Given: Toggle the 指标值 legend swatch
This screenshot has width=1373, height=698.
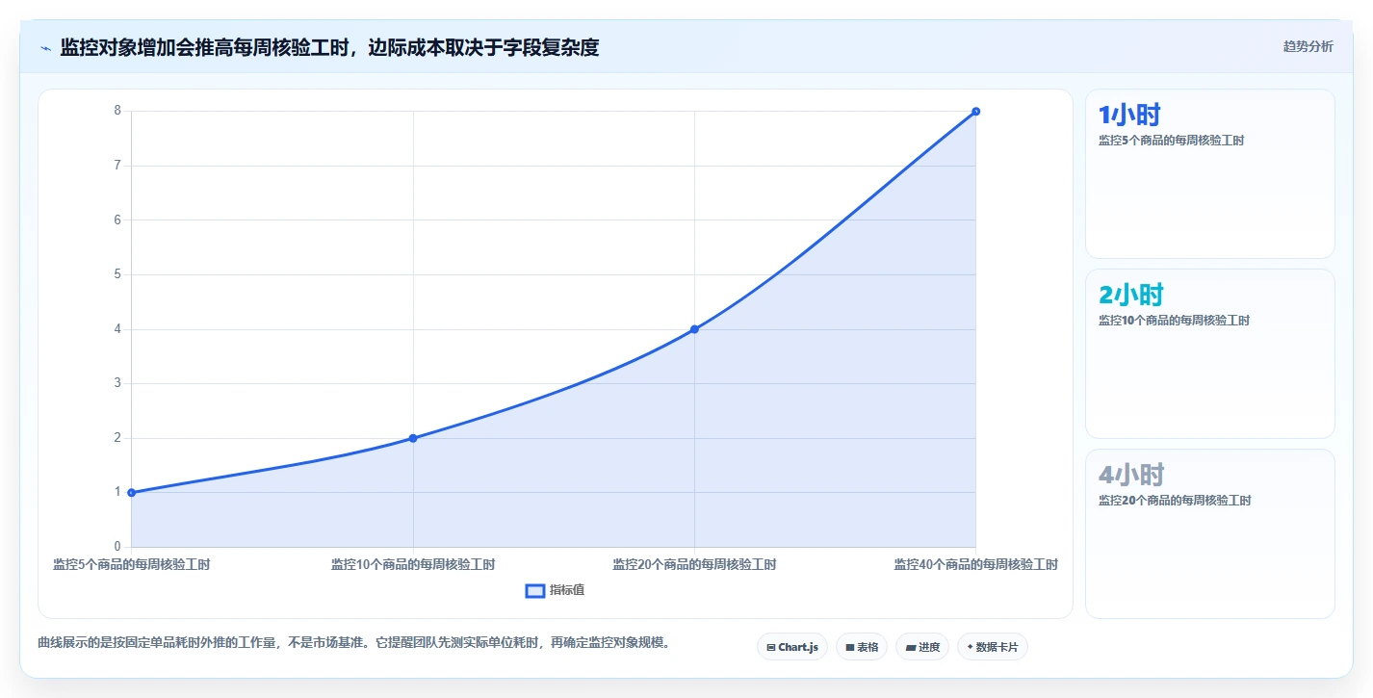Looking at the screenshot, I should [535, 590].
